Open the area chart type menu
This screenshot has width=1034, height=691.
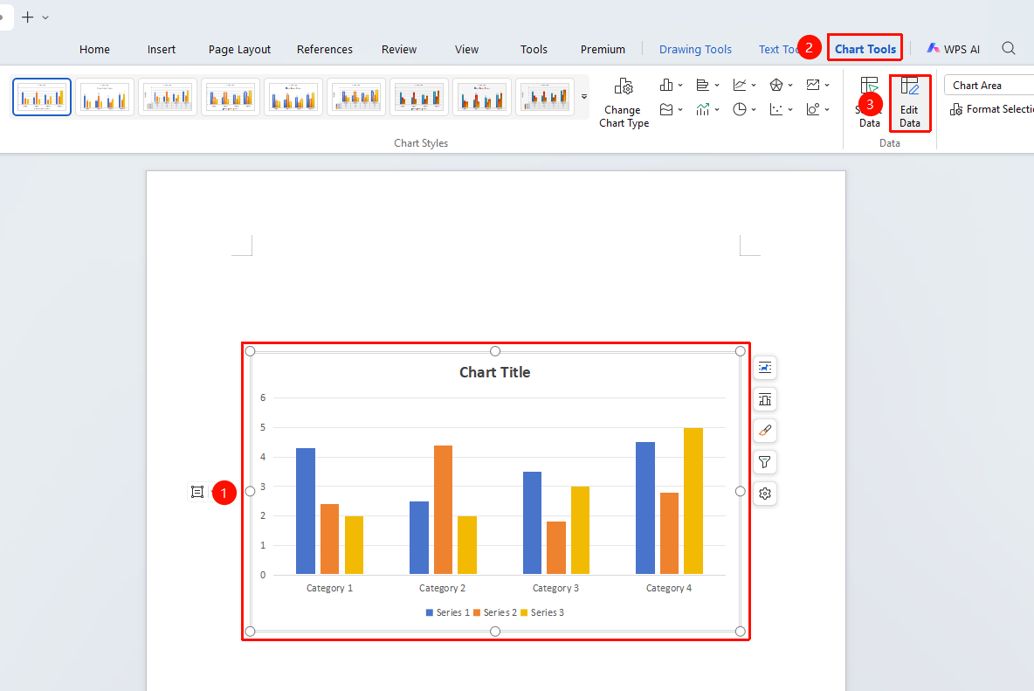671,109
